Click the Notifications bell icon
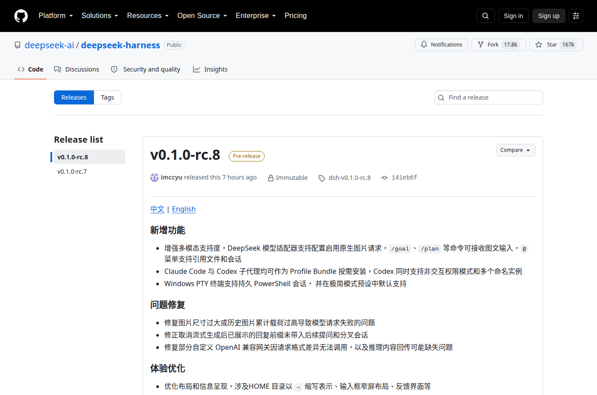597x395 pixels. coord(424,44)
